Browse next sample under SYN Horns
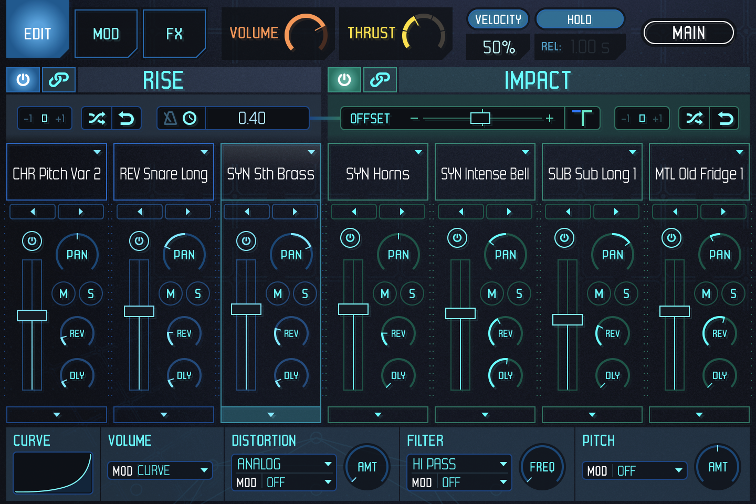Viewport: 756px width, 504px height. [402, 211]
